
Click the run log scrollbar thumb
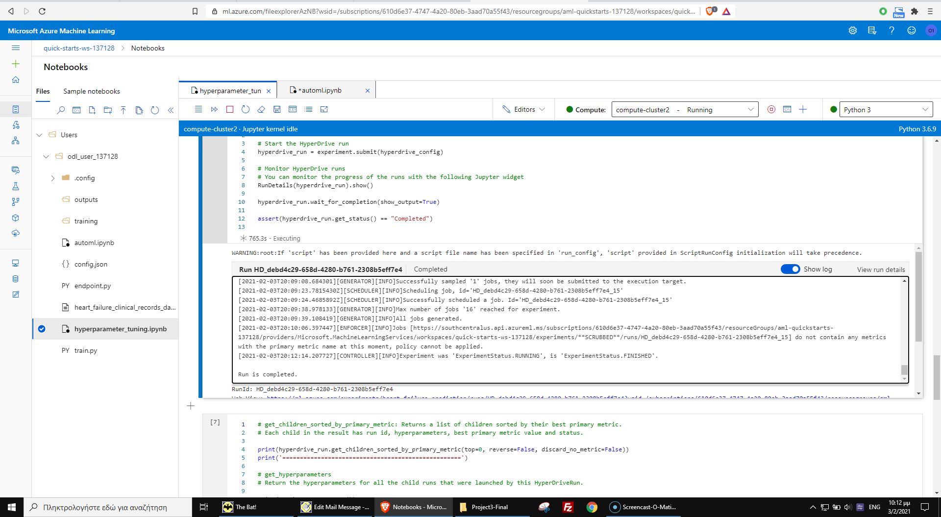click(904, 369)
